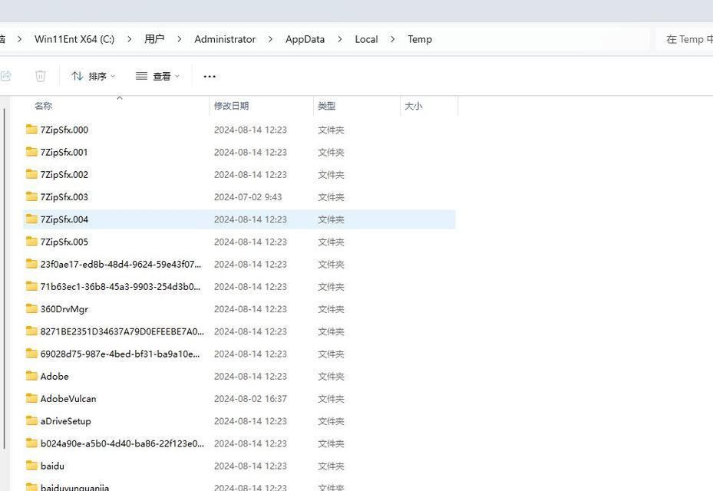Select folder icon of aDriveSetup
Viewport: 713px width, 491px height.
[31, 420]
